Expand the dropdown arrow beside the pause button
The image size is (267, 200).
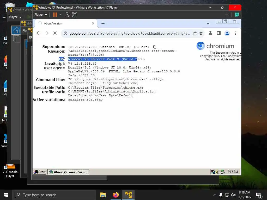(60, 15)
